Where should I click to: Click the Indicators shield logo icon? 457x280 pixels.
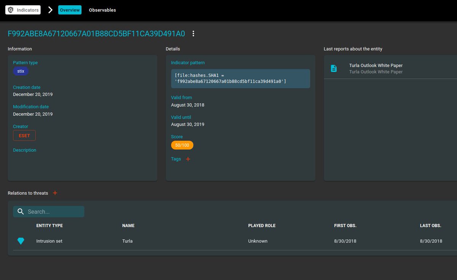(x=11, y=10)
